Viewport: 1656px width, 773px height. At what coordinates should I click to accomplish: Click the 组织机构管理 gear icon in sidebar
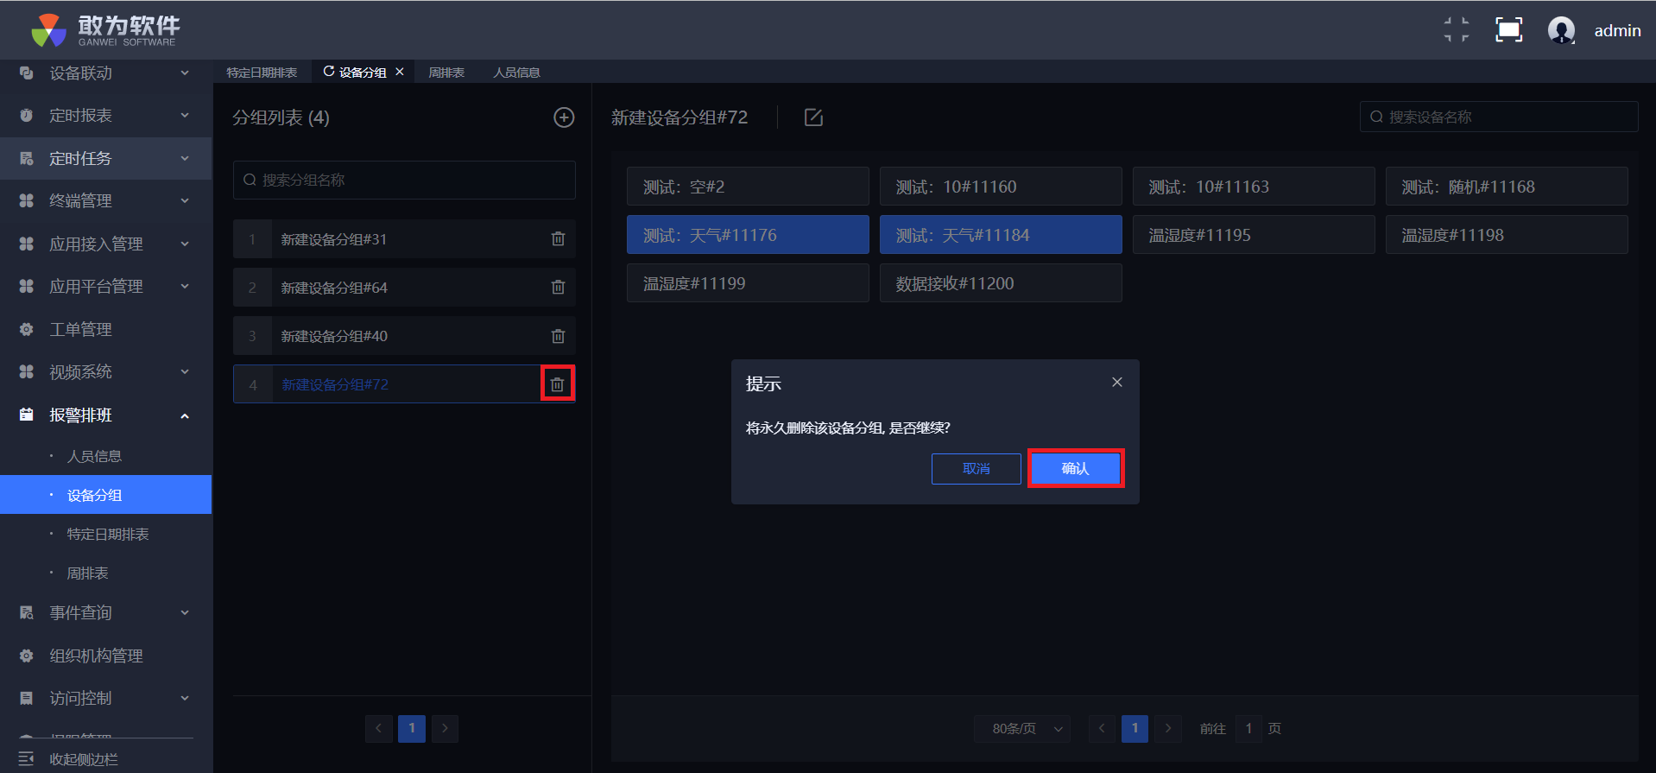coord(27,656)
